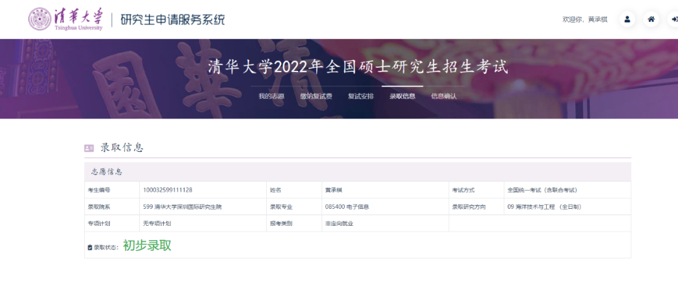The width and height of the screenshot is (678, 286).
Task: Click the 专项计划 label cell
Action: coord(112,223)
